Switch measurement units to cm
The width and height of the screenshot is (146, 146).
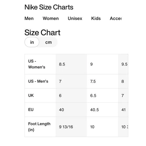[48, 42]
